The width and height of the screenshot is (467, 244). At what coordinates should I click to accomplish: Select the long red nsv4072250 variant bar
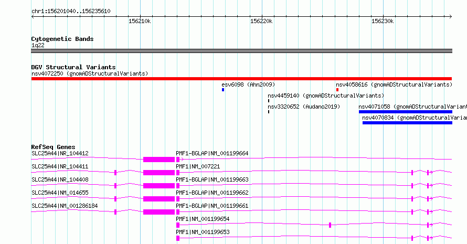(241, 79)
